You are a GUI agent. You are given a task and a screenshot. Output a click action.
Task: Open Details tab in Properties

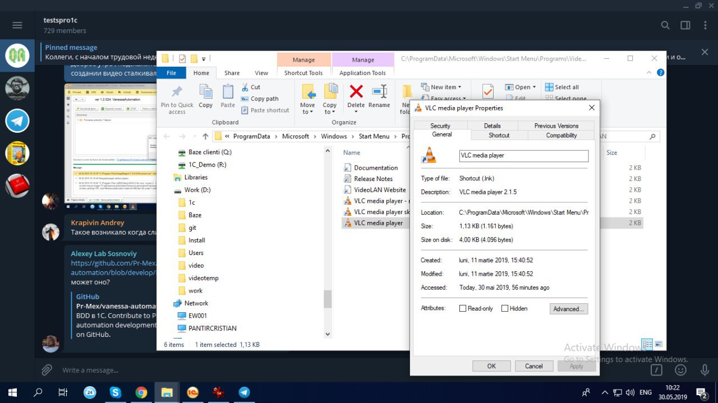coord(492,126)
